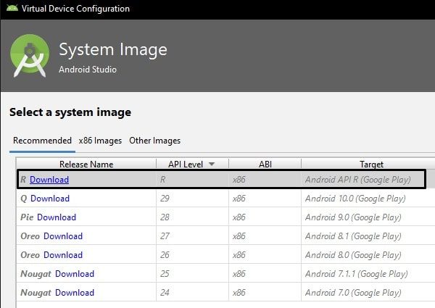Switch to the Recommended tab
Screen dimensions: 435x308
[42, 141]
